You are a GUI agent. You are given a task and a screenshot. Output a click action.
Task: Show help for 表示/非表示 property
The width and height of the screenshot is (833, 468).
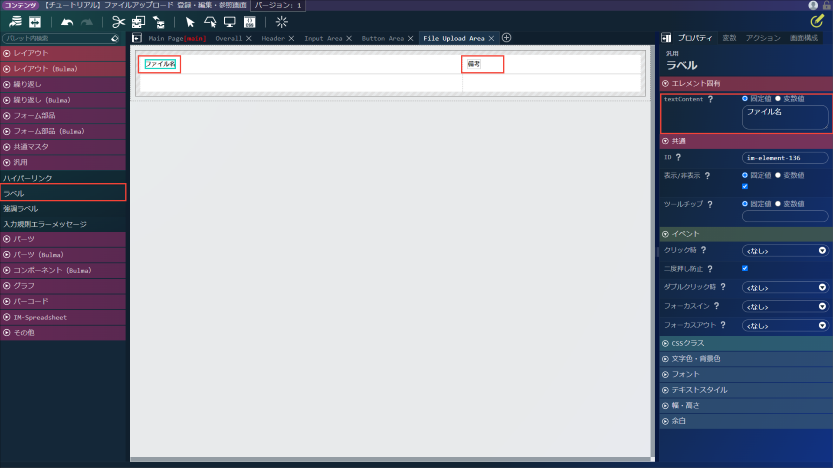click(x=707, y=175)
